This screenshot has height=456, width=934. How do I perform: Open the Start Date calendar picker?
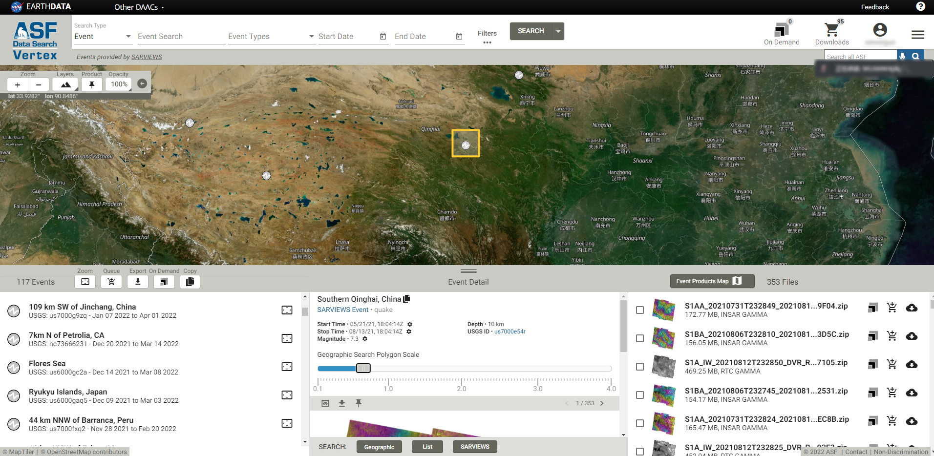tap(383, 37)
